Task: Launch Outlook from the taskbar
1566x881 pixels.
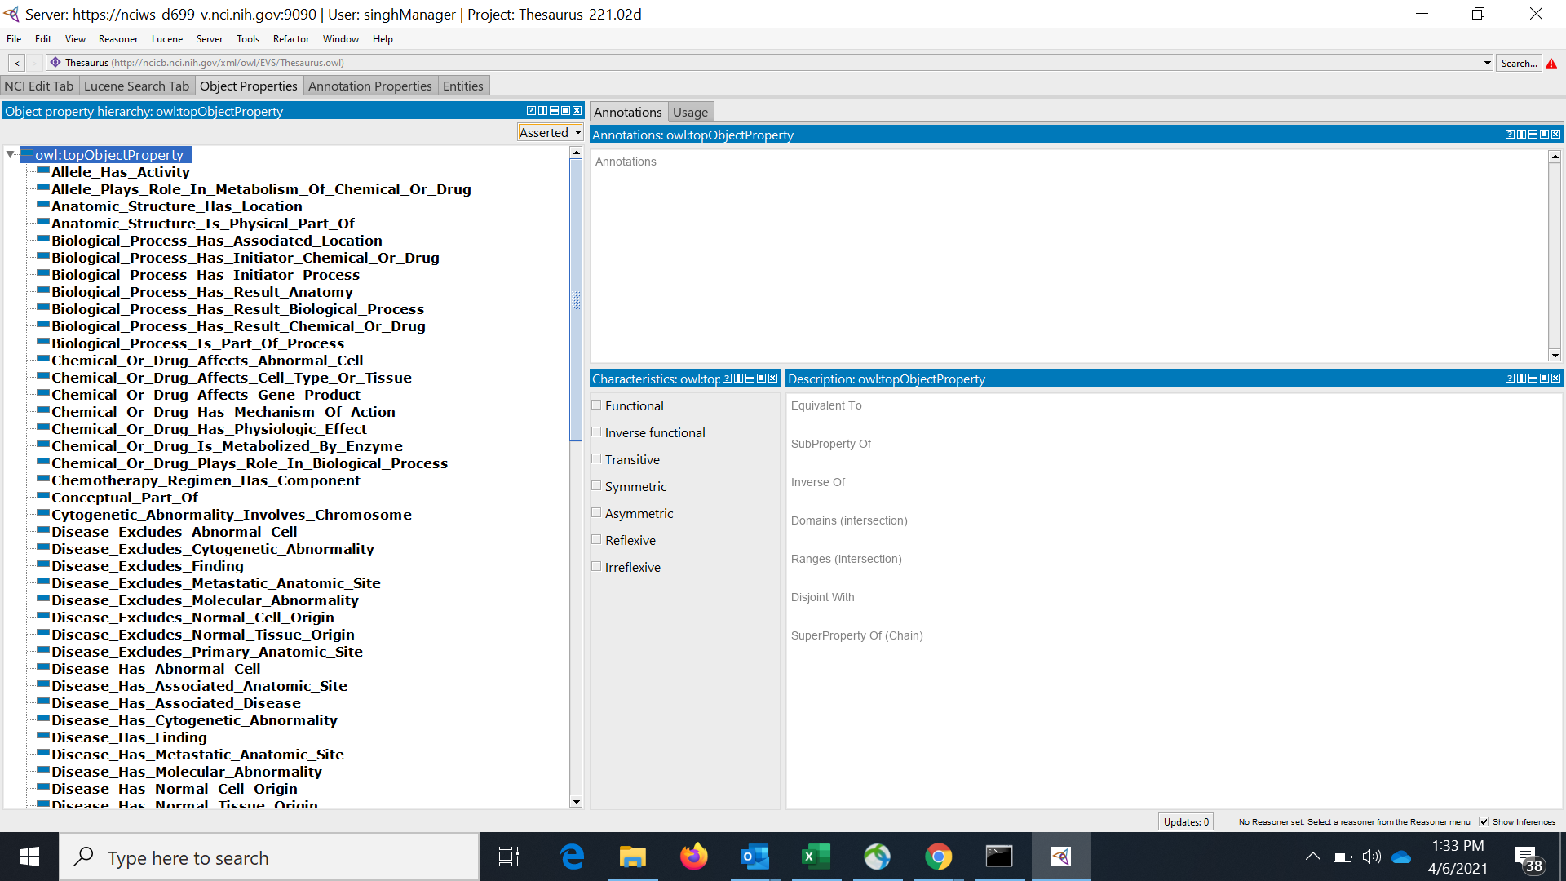Action: point(754,857)
